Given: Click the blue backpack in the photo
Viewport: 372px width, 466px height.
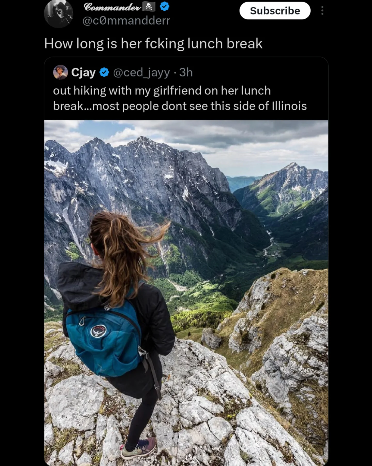Looking at the screenshot, I should pyautogui.click(x=103, y=342).
